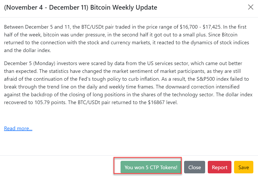Report this post using the red Report button

point(219,167)
